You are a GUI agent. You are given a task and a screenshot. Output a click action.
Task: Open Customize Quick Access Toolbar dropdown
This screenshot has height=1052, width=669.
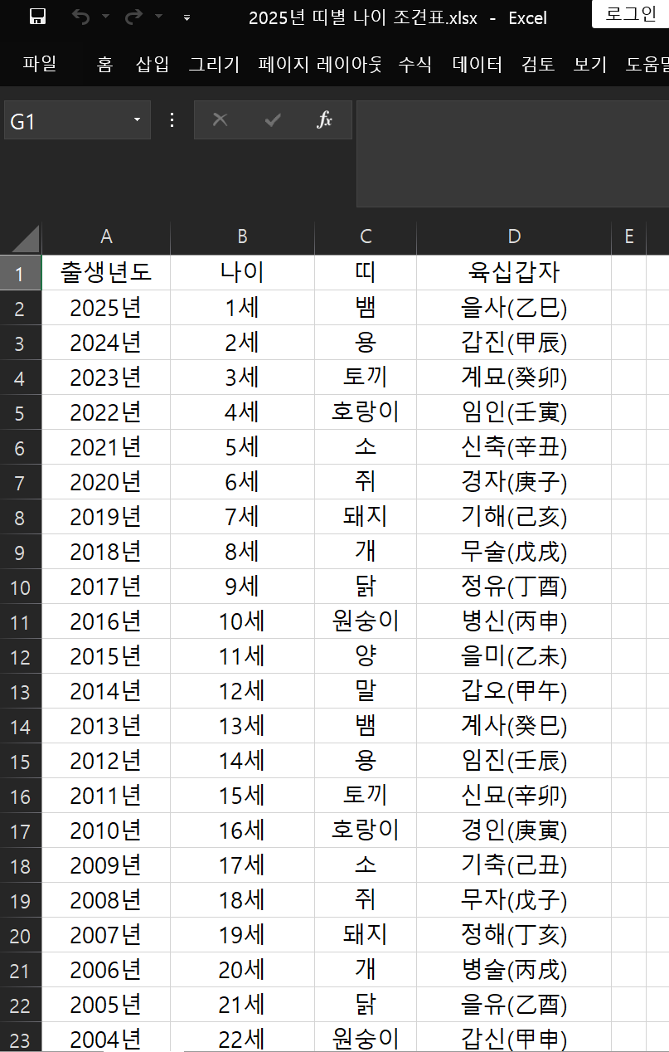pos(187,17)
